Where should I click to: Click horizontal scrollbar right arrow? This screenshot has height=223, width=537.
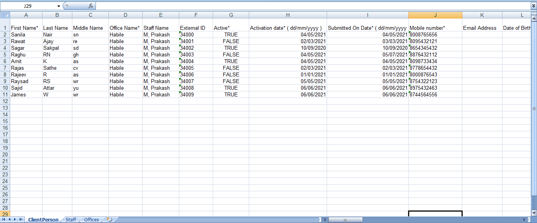tap(524, 220)
